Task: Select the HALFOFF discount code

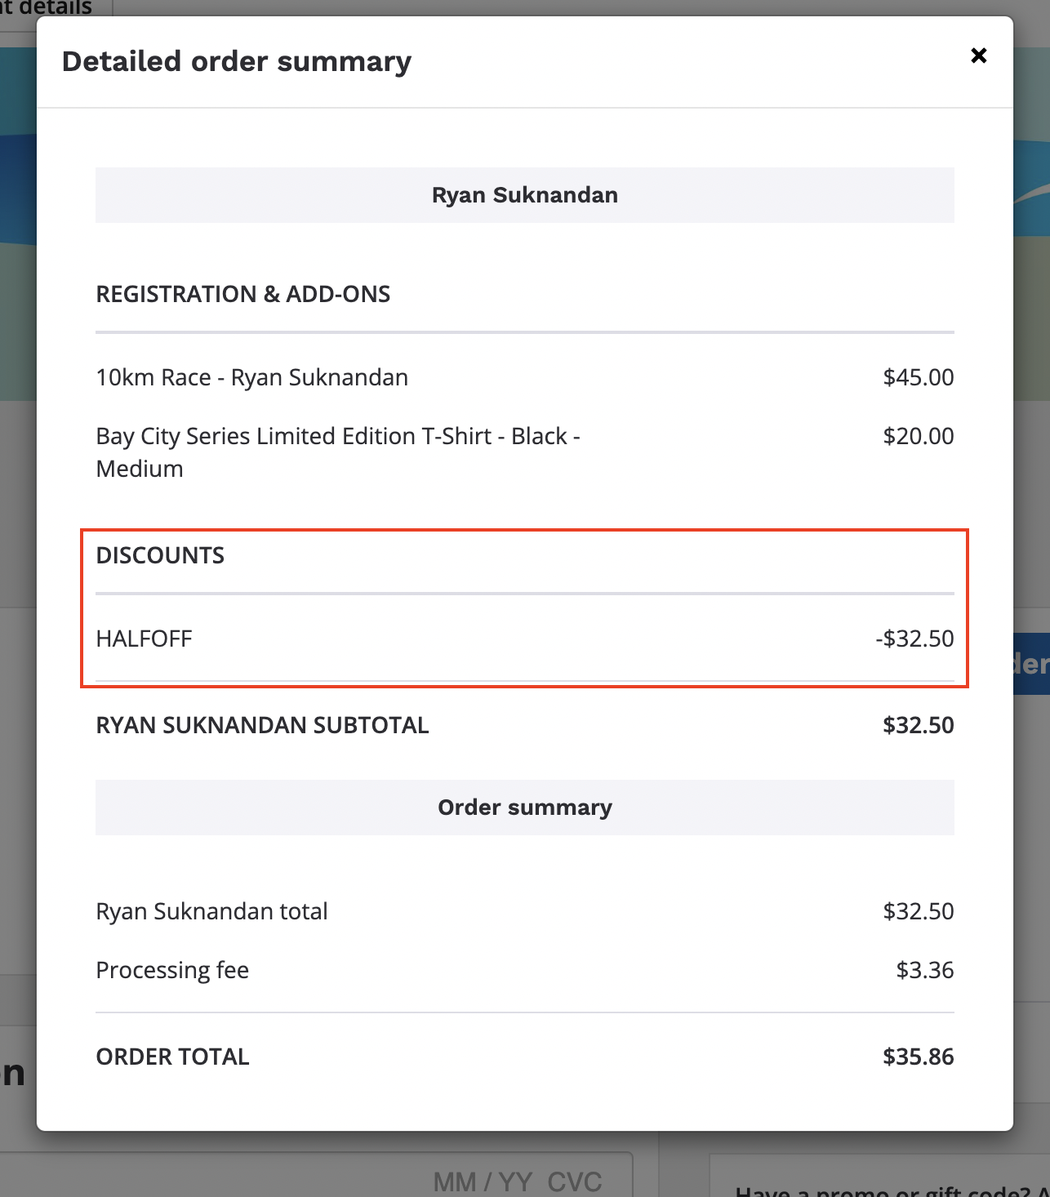Action: coord(145,639)
